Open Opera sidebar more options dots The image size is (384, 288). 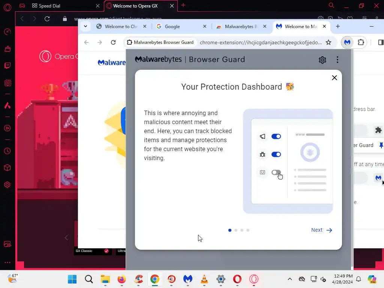click(x=7, y=262)
